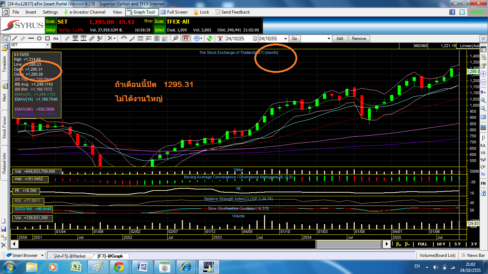The width and height of the screenshot is (488, 274).
Task: Open the 24/10/55 end date dropdown
Action: (x=285, y=39)
